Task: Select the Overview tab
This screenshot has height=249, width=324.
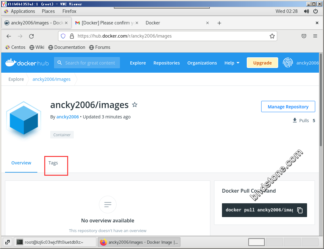Action: [x=21, y=163]
